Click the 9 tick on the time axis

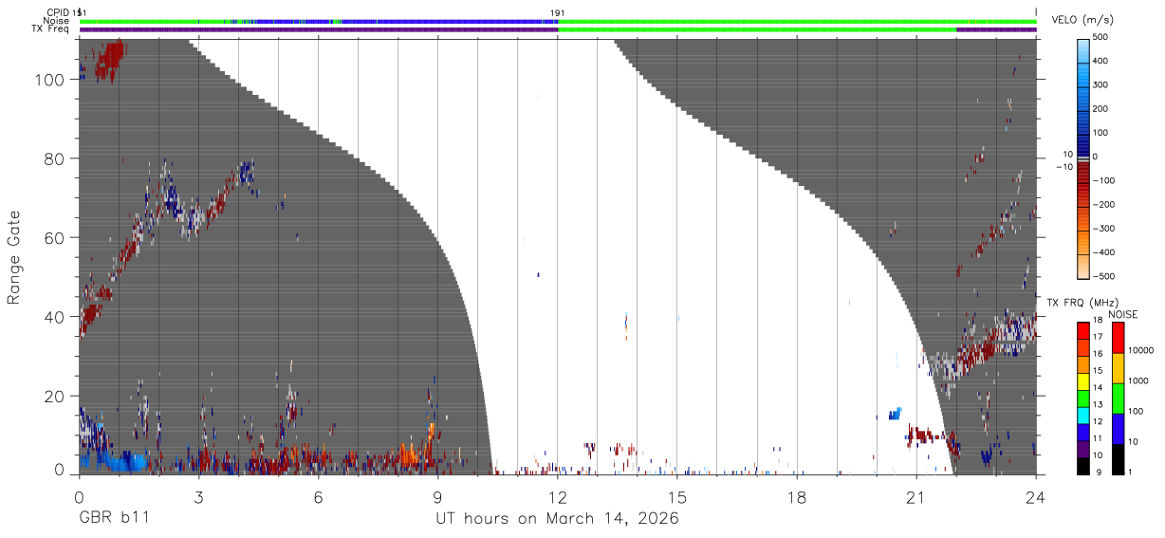(x=437, y=496)
